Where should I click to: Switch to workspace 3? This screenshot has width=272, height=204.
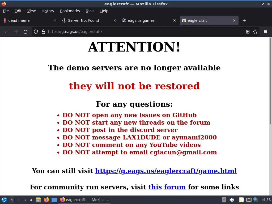tap(25, 200)
